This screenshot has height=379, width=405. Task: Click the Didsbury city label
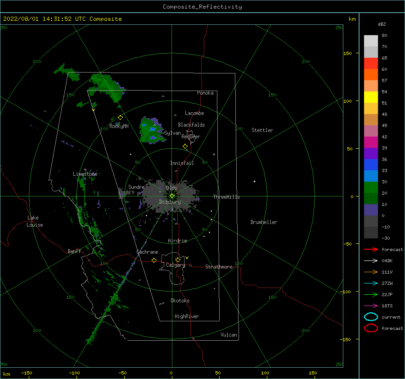[170, 202]
